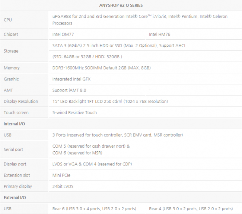The width and height of the screenshot is (242, 214).
Task: Click the 5-wired Resistive Touch value
Action: tap(74, 112)
